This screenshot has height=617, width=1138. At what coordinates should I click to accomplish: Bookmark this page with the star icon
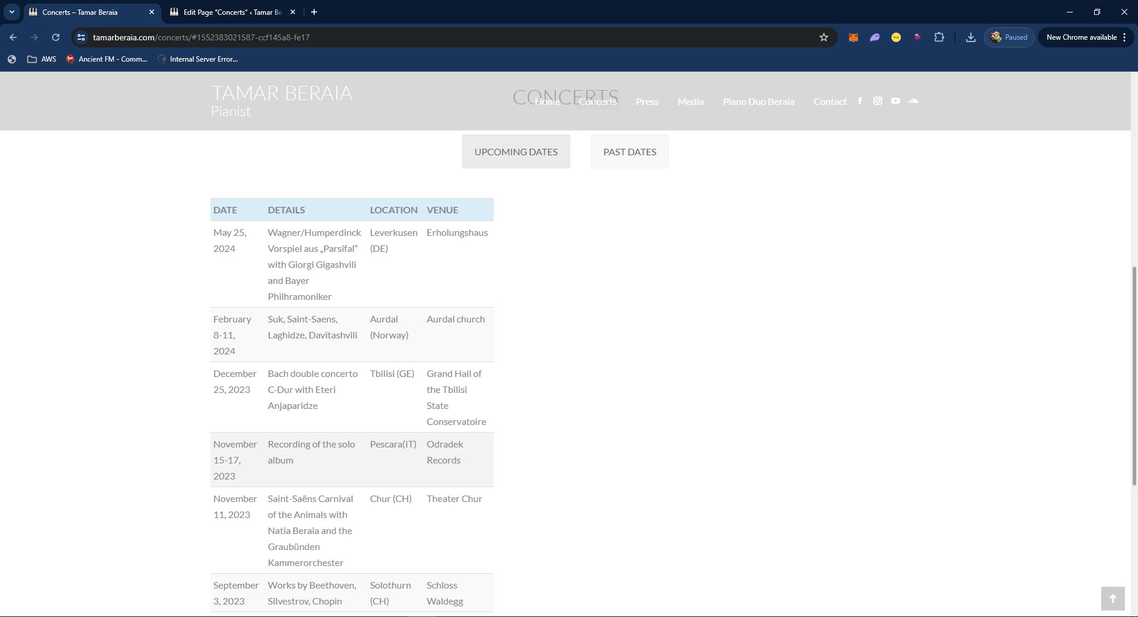824,37
